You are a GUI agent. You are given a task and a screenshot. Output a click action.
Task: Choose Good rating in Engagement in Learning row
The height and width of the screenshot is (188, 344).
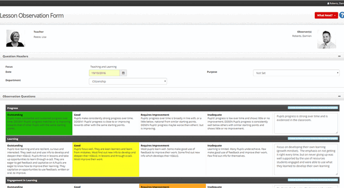pos(106,186)
